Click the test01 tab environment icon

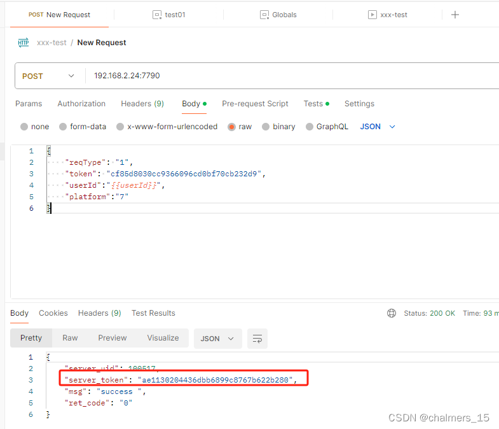[x=157, y=15]
